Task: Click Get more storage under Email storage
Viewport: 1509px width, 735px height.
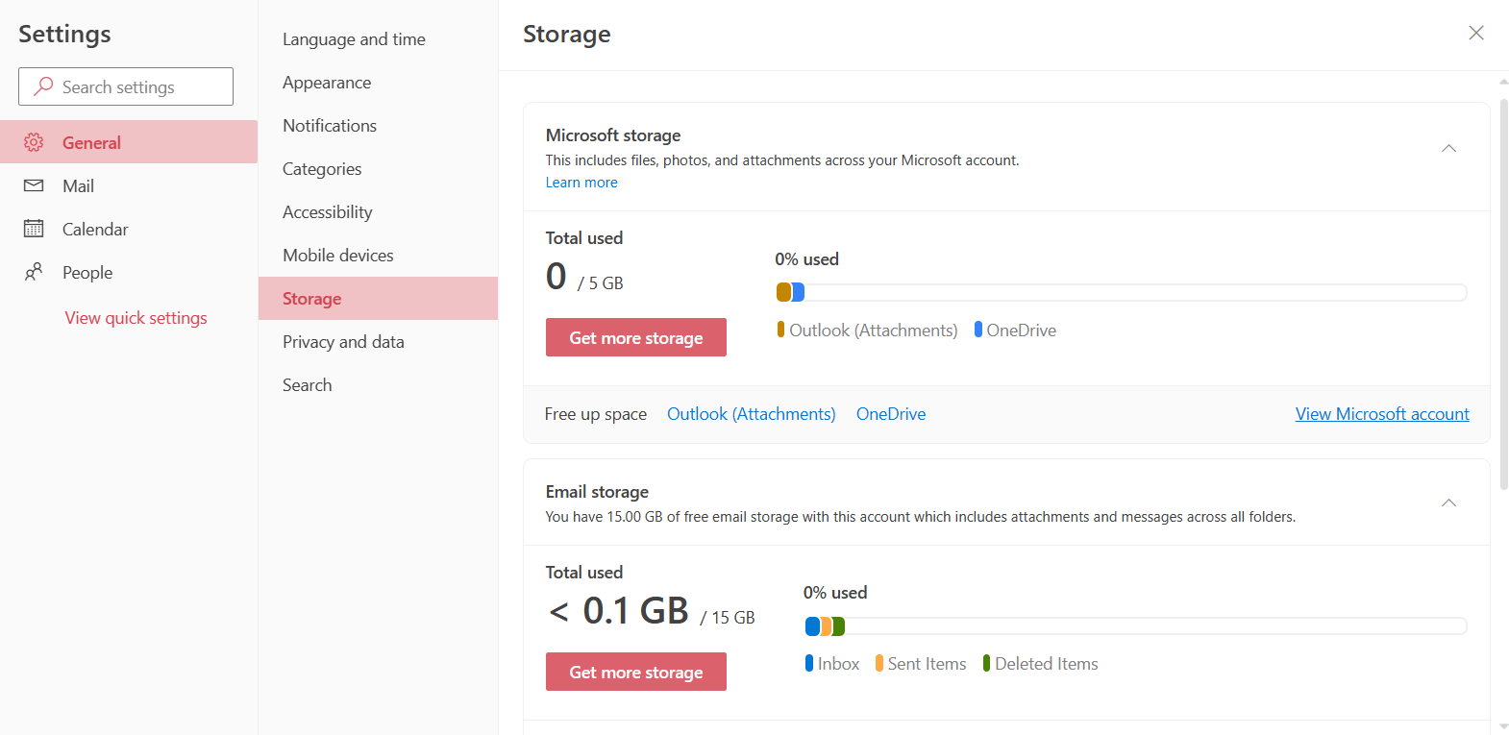Action: tap(636, 672)
